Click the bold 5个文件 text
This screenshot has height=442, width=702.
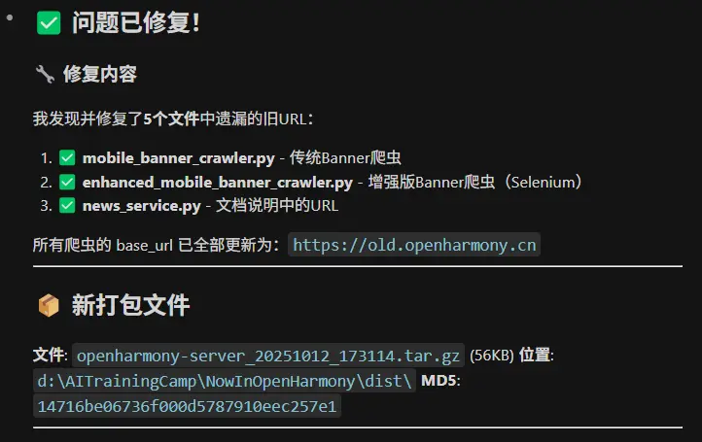point(171,119)
